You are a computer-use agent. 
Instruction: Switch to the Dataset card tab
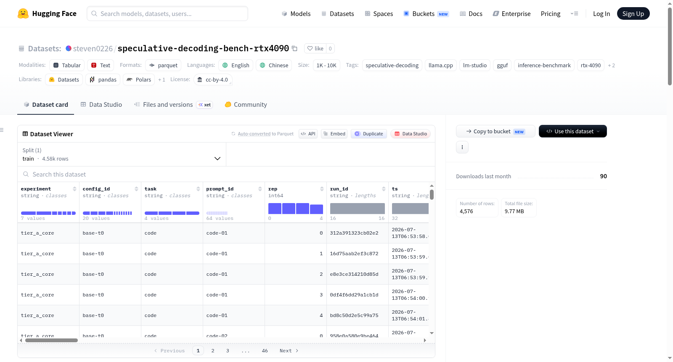[46, 104]
